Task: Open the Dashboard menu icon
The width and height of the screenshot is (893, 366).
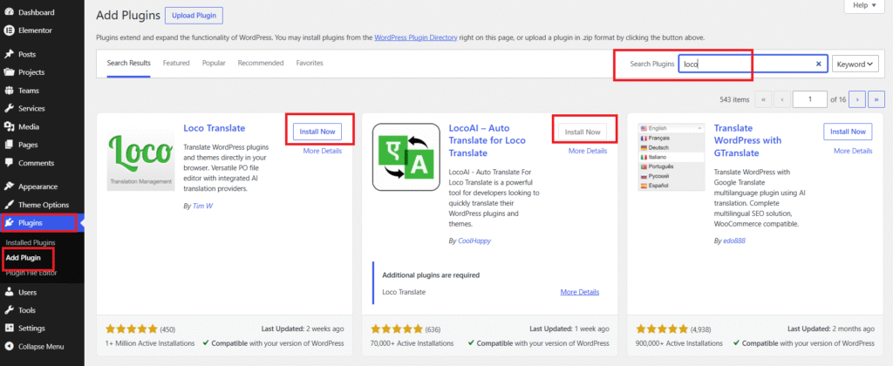Action: (x=9, y=12)
